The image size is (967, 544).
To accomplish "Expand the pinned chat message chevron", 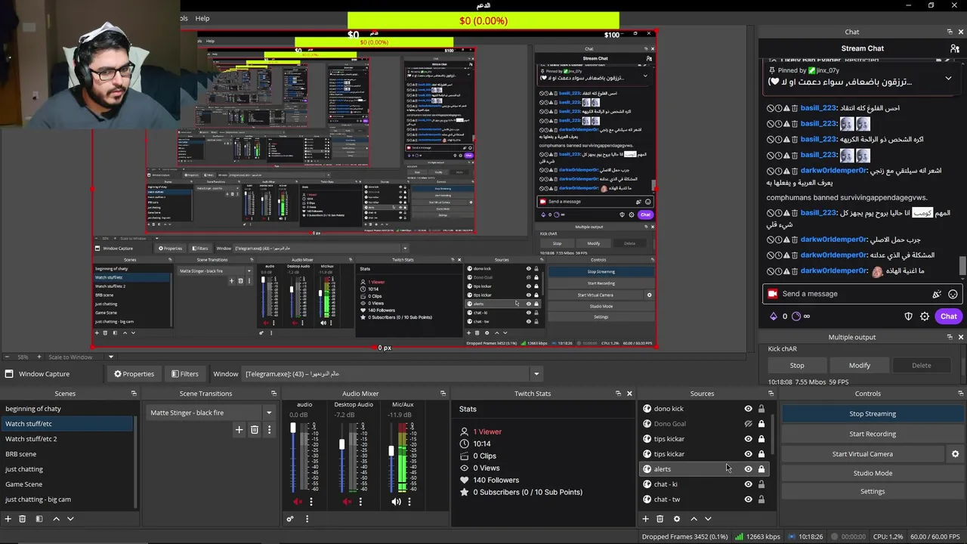I will [x=948, y=78].
